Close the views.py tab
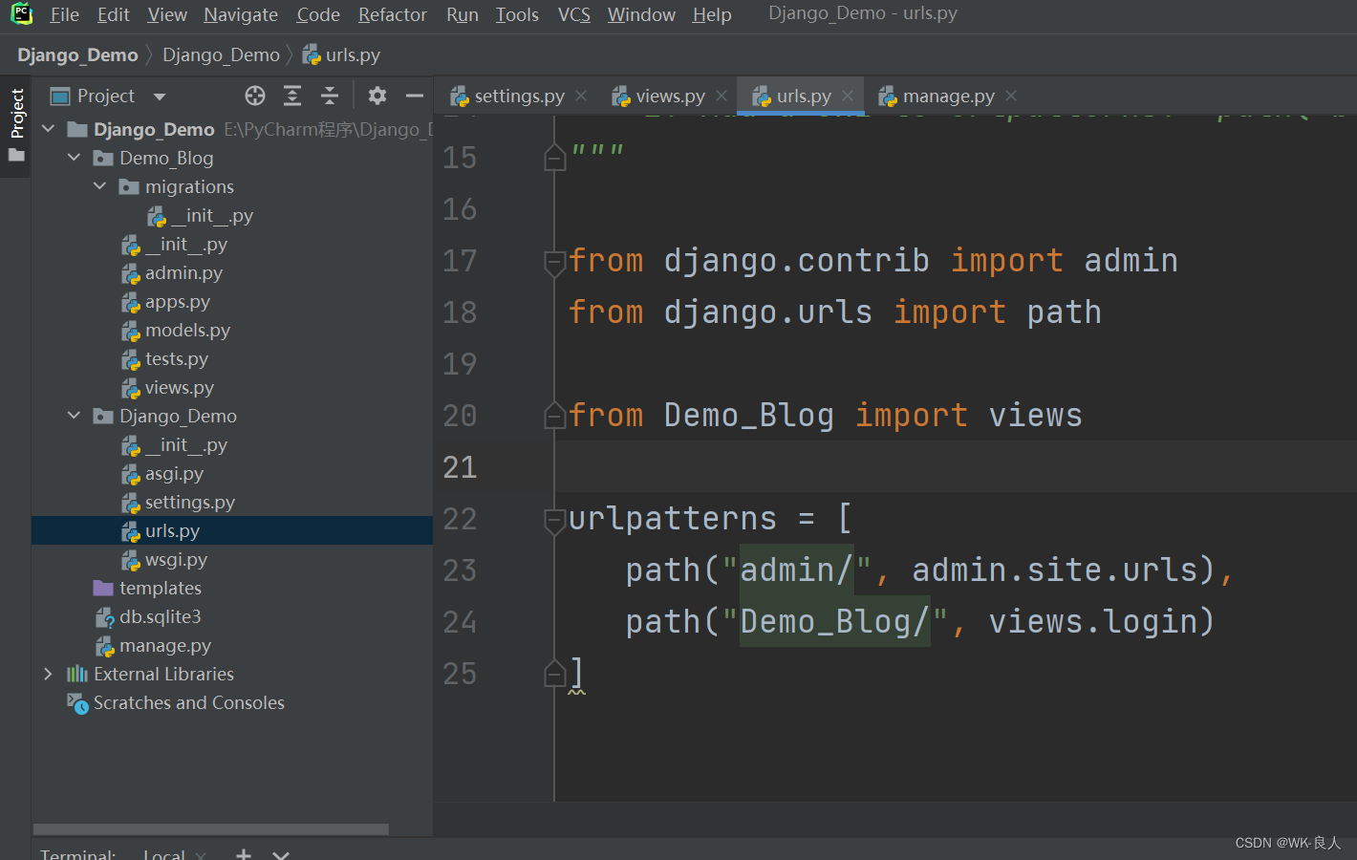1357x860 pixels. [x=722, y=96]
